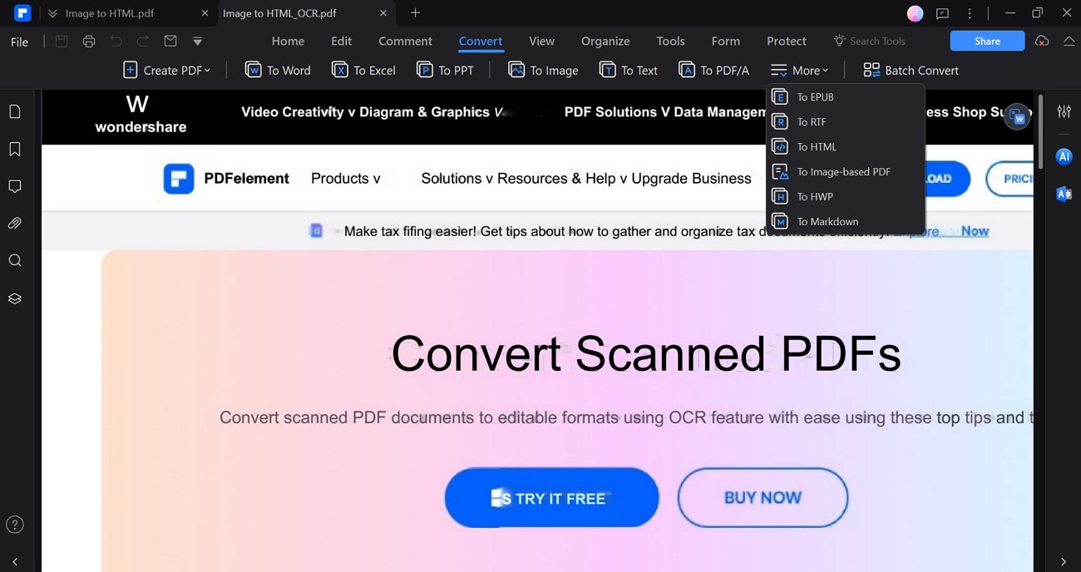Open the Organize tab

click(x=605, y=41)
